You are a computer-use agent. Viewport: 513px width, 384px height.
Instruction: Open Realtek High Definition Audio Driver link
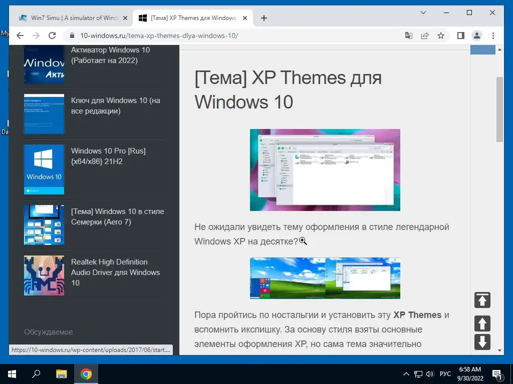click(116, 272)
